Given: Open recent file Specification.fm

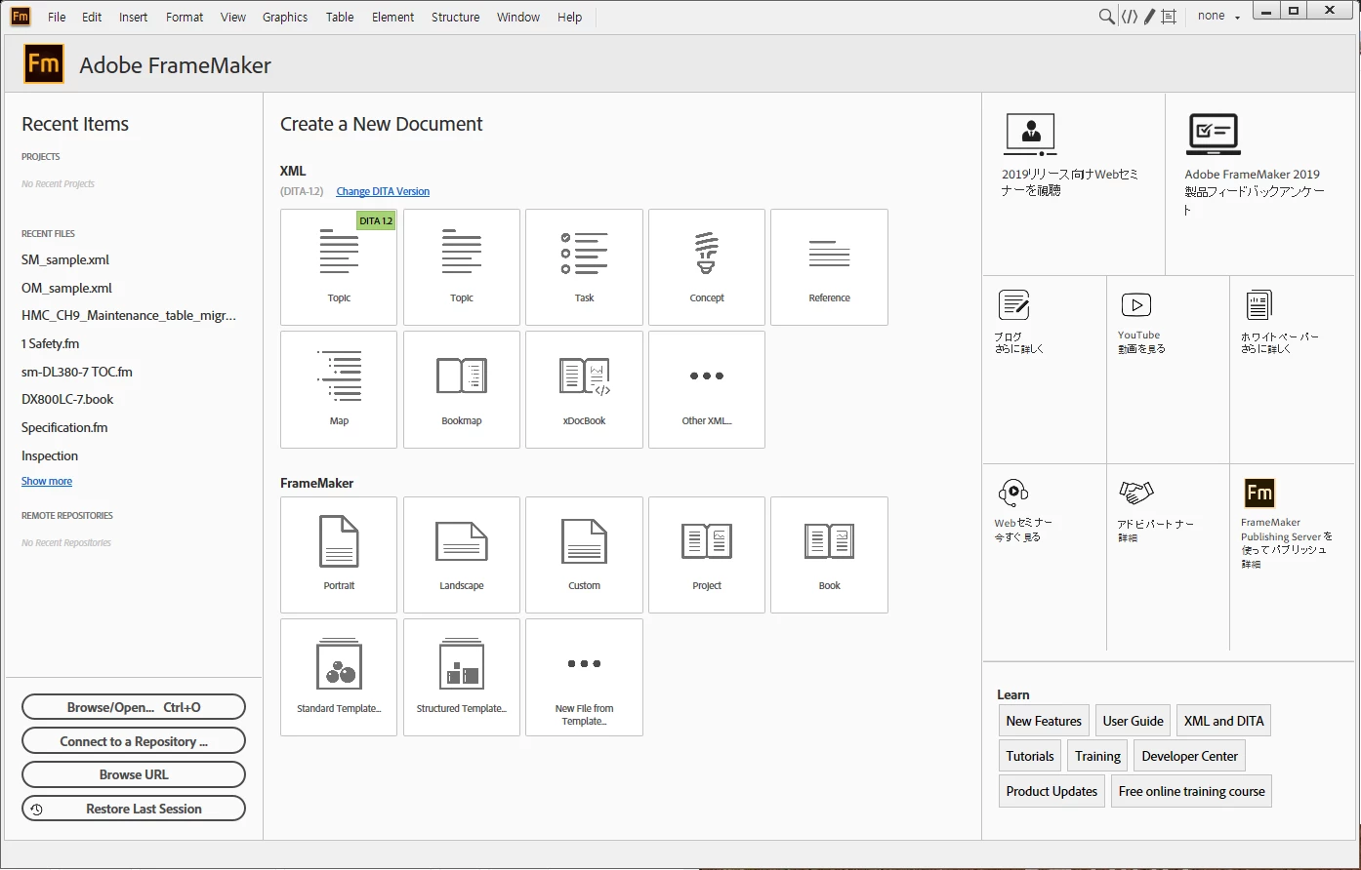Looking at the screenshot, I should coord(64,427).
